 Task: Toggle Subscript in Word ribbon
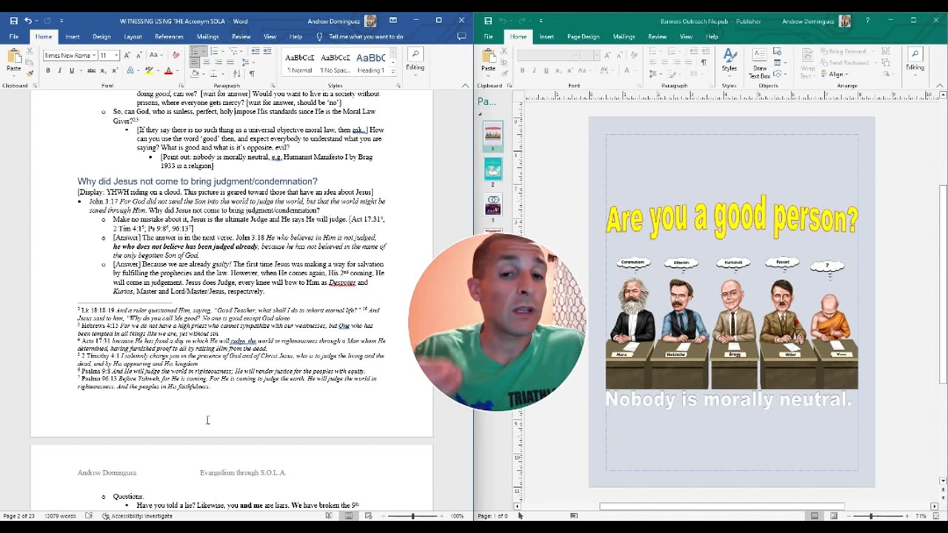(x=103, y=70)
